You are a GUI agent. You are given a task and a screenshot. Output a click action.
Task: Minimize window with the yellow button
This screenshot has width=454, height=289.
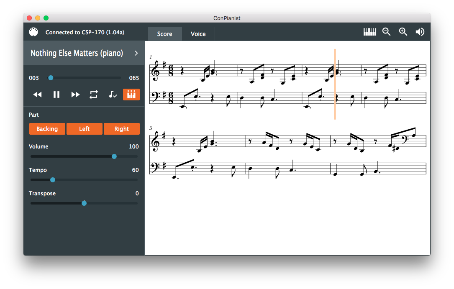pos(38,18)
